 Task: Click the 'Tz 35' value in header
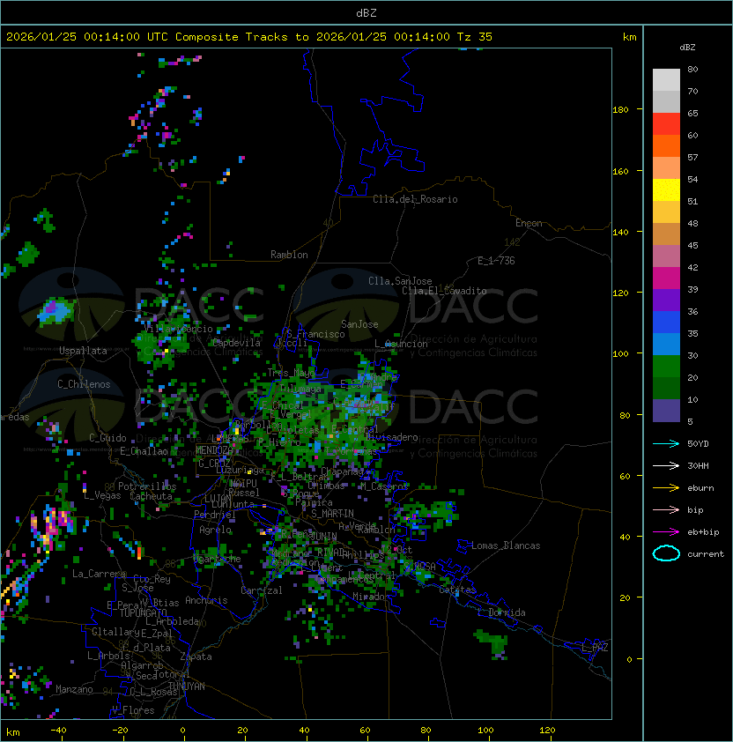pyautogui.click(x=475, y=37)
